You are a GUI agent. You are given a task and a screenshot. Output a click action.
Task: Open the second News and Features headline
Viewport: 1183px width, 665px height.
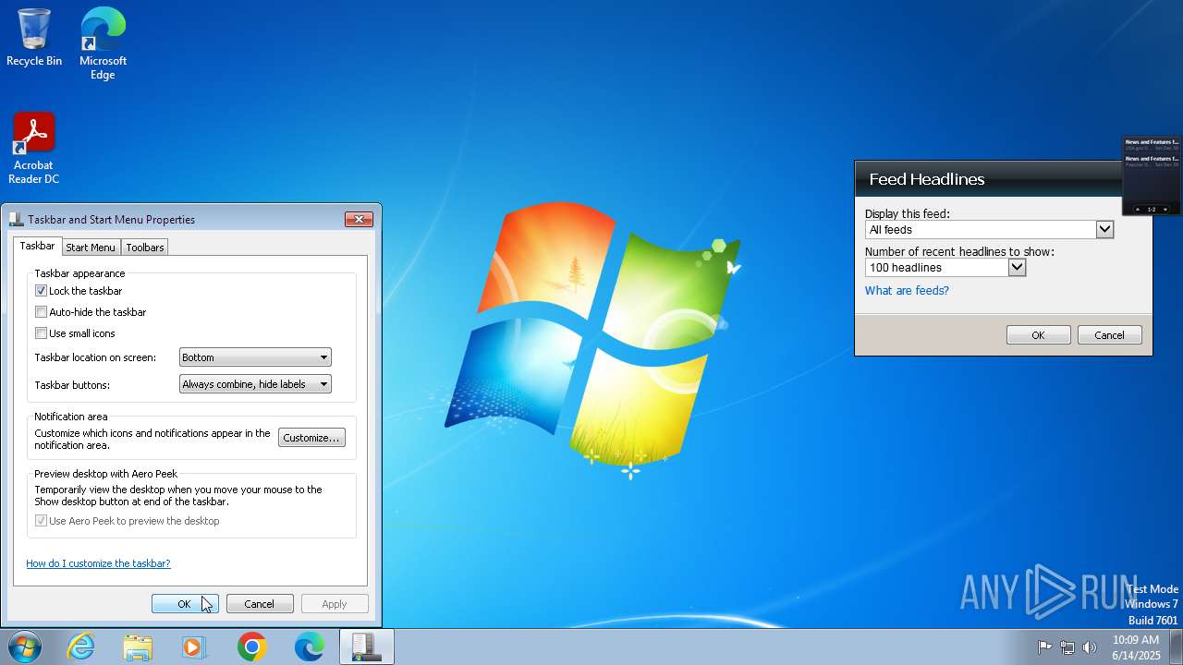(x=1152, y=162)
